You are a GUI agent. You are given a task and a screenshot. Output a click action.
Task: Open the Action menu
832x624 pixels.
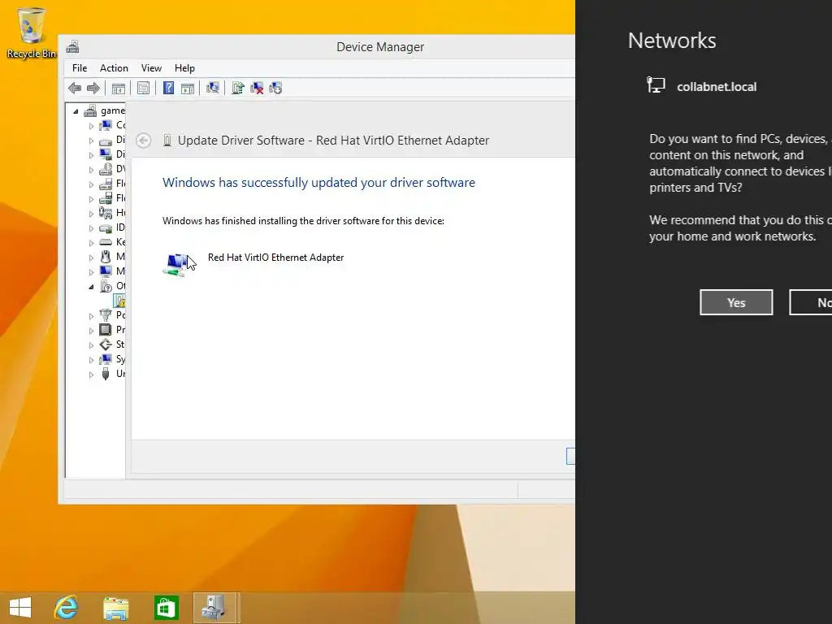114,68
